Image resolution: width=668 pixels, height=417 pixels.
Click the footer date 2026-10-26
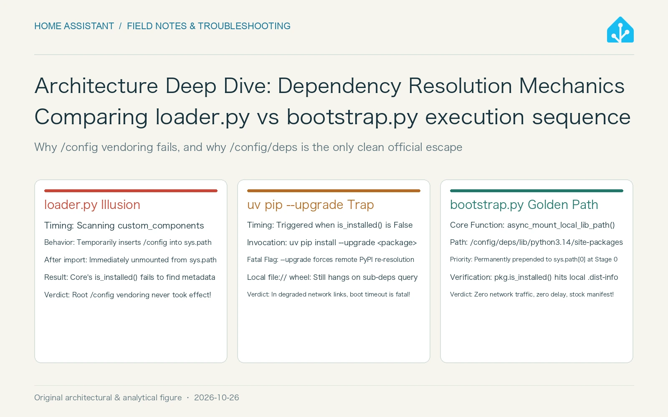click(217, 398)
